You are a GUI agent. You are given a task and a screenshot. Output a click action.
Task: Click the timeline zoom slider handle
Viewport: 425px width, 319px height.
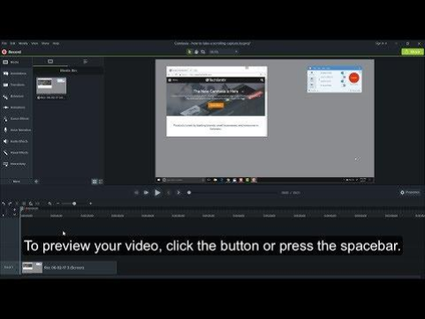(74, 204)
